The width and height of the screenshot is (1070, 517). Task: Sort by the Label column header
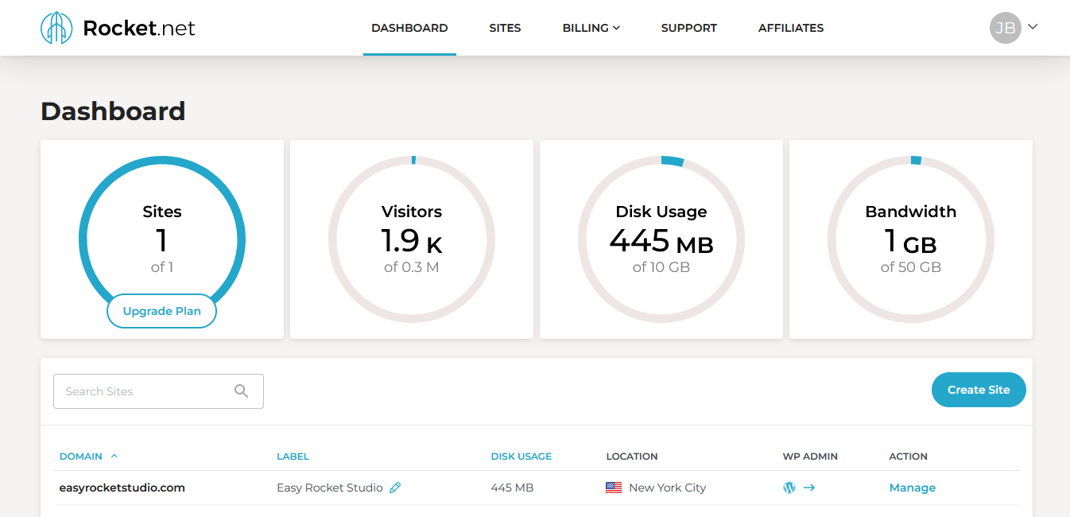tap(293, 457)
